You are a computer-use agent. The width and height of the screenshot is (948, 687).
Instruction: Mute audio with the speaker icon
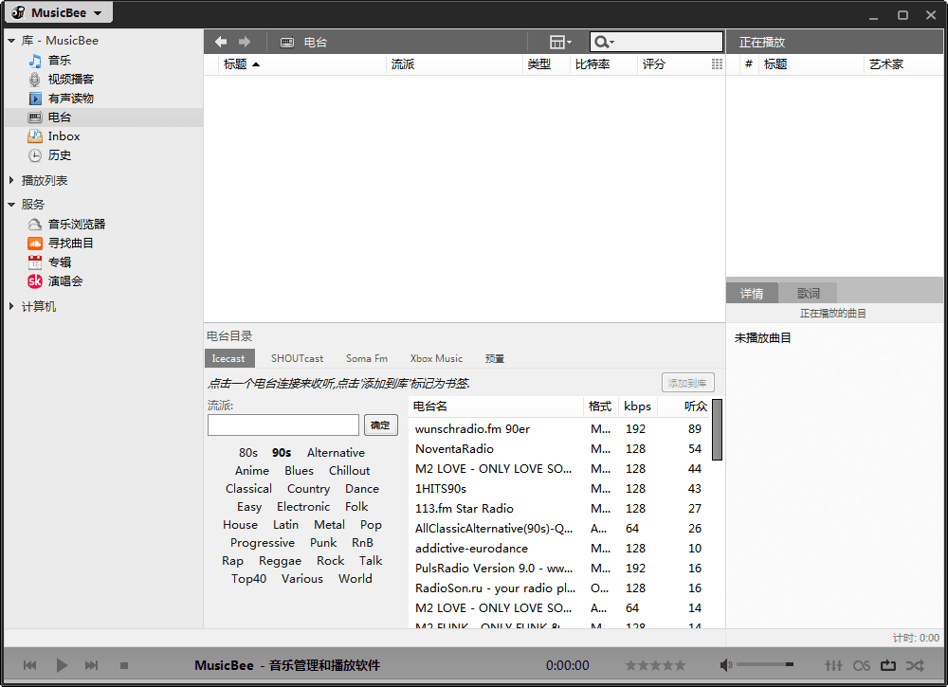725,665
